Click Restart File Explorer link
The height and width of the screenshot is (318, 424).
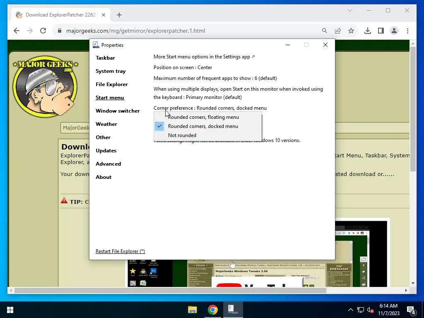tap(120, 251)
